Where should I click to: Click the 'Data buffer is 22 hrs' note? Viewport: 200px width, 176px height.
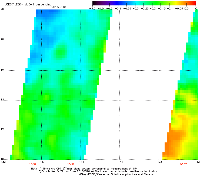(x=98, y=171)
